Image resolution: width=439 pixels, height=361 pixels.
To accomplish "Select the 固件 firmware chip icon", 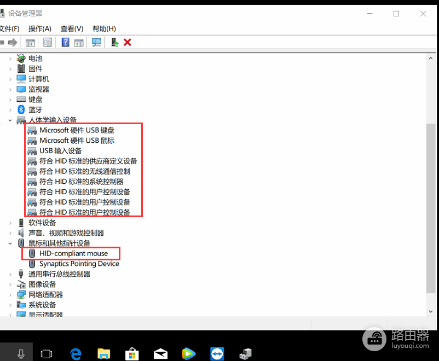I will coord(21,68).
